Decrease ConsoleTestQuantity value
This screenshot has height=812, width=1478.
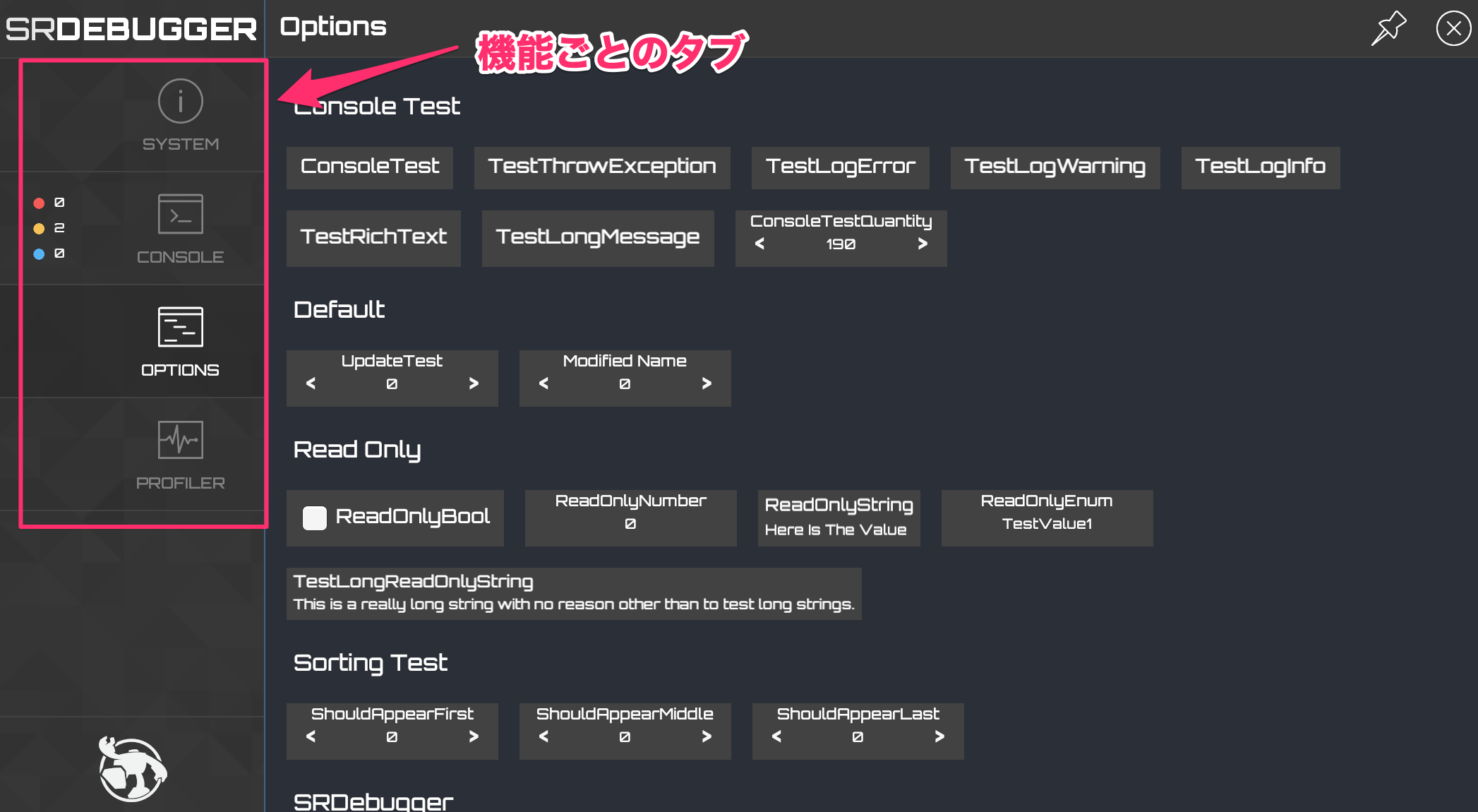[759, 244]
